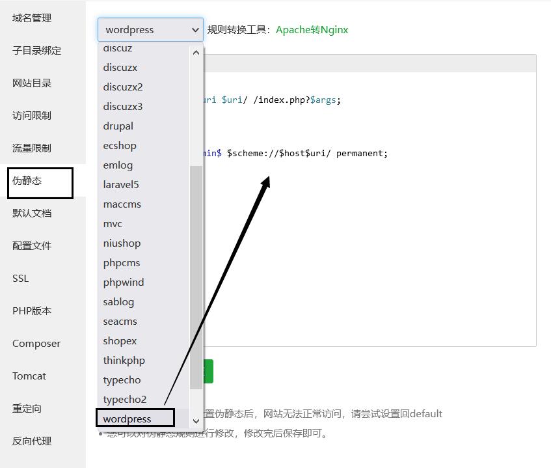The image size is (551, 468).
Task: Switch to the 重定向 tab
Action: coord(27,408)
